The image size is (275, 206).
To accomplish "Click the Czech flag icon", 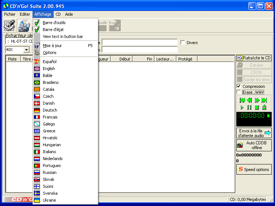I will [37, 96].
